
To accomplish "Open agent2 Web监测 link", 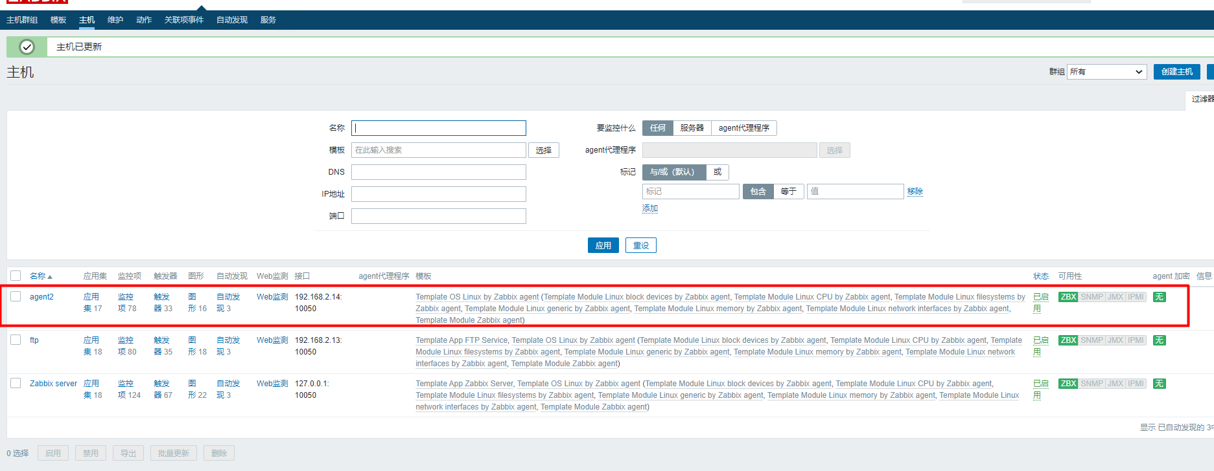I will (272, 297).
